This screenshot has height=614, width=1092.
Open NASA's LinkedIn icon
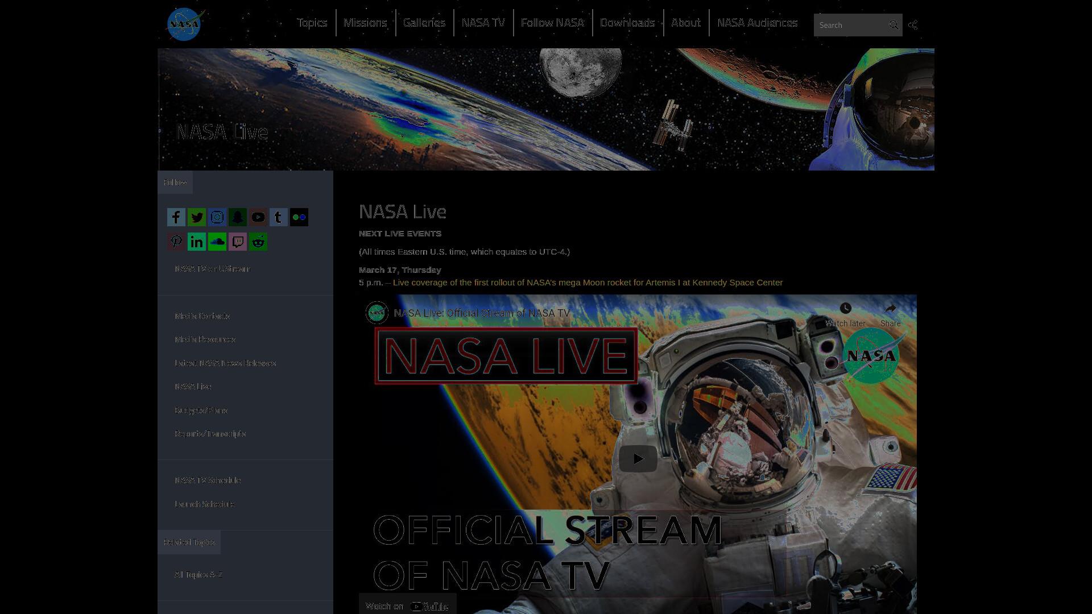click(x=197, y=242)
